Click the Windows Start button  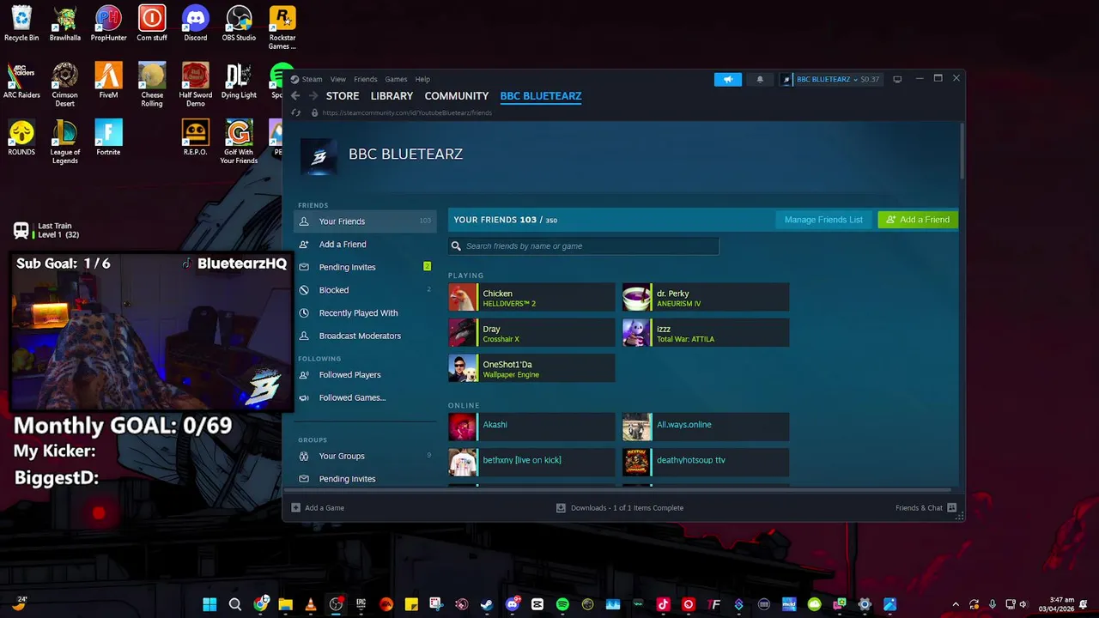coord(209,604)
